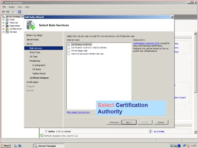The image size is (198, 148).
Task: Open the Help question-mark toolbar icon
Action: 20,12
